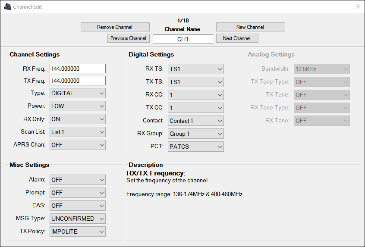Click the Remove Channel button

coord(115,27)
